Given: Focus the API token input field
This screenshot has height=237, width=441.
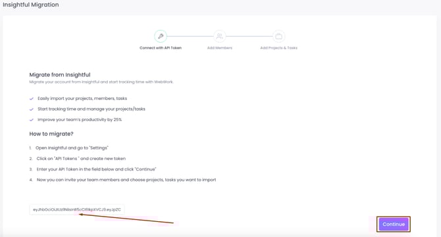Looking at the screenshot, I should pyautogui.click(x=77, y=209).
